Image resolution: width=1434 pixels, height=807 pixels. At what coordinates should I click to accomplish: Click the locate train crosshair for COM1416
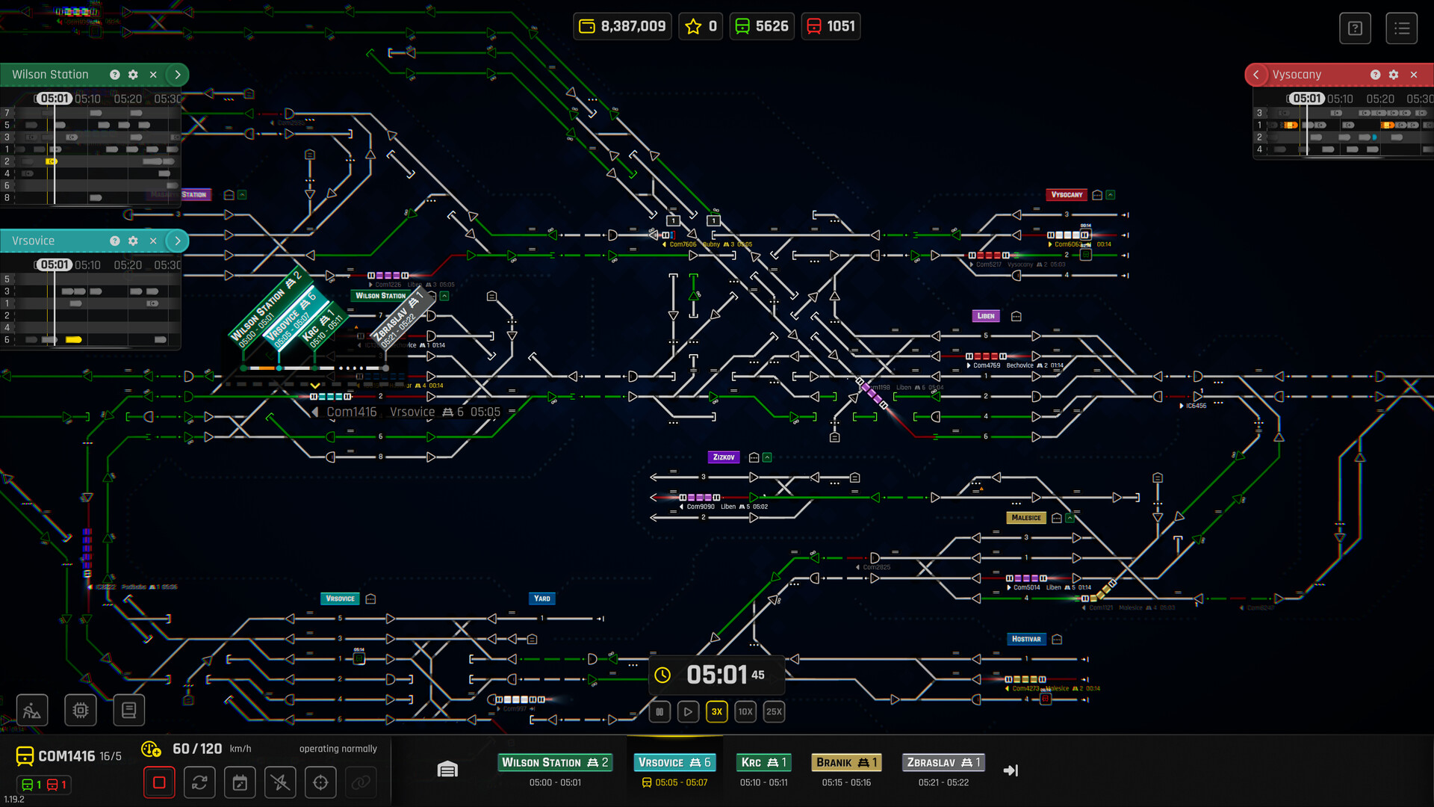coord(320,782)
